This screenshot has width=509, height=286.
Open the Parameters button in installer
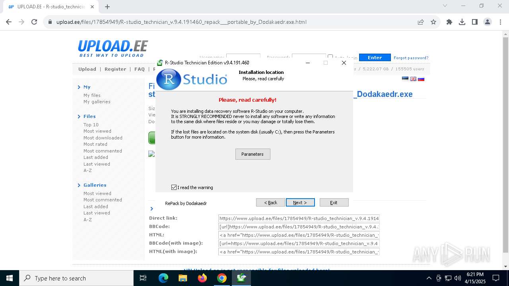tap(253, 154)
